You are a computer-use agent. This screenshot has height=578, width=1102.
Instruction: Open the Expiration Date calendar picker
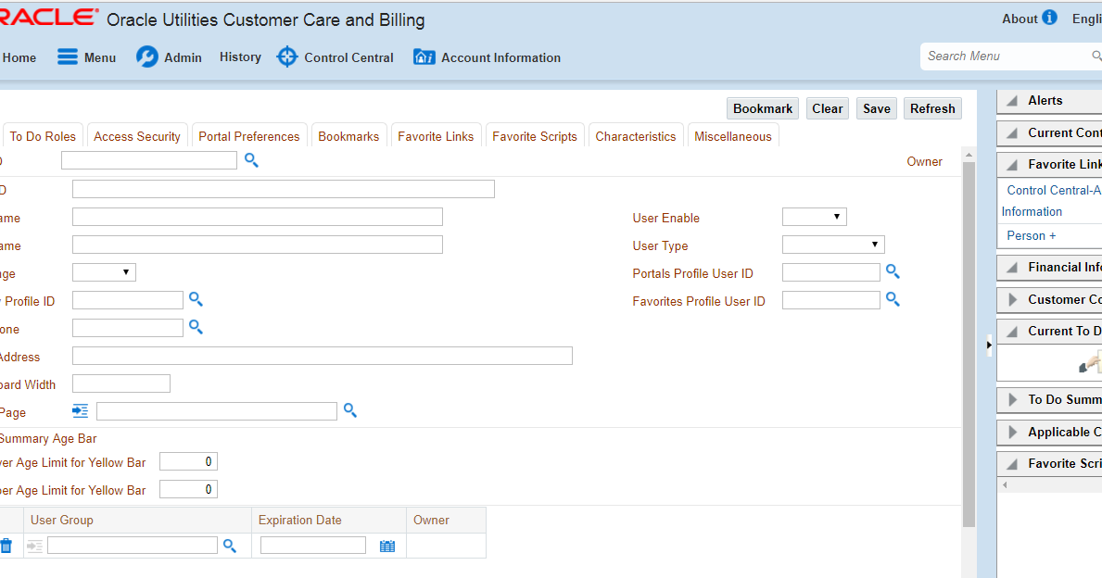click(387, 547)
